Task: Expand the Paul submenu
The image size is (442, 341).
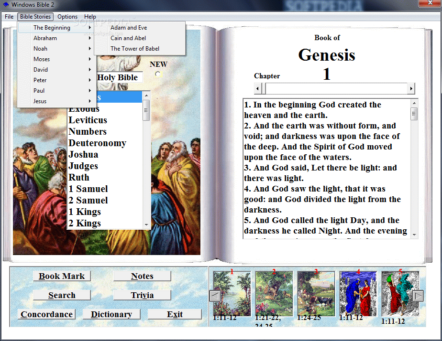Action: pyautogui.click(x=56, y=91)
